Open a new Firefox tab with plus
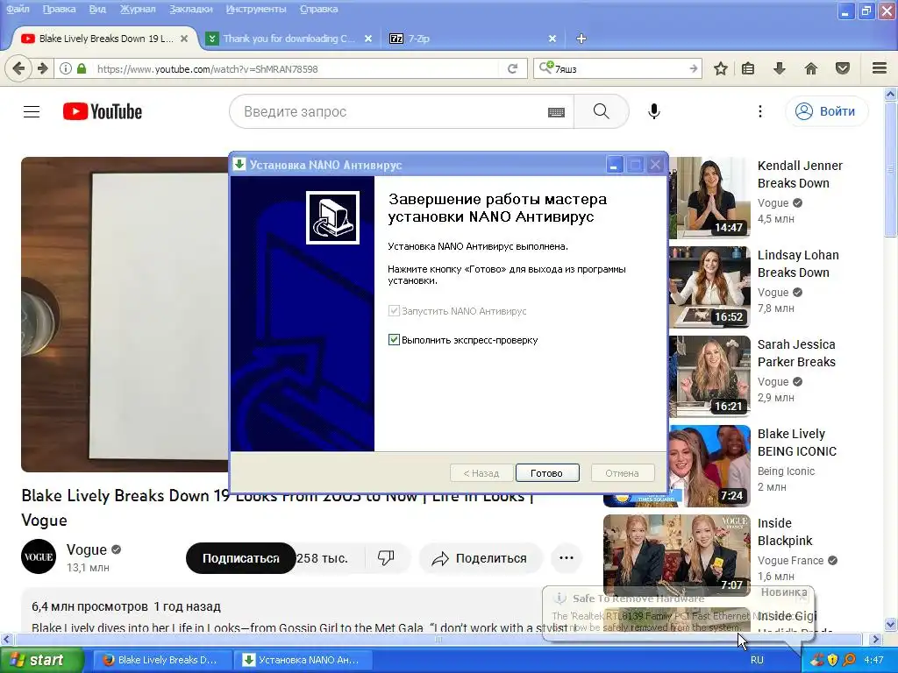Screen dimensions: 898x673 tap(581, 39)
